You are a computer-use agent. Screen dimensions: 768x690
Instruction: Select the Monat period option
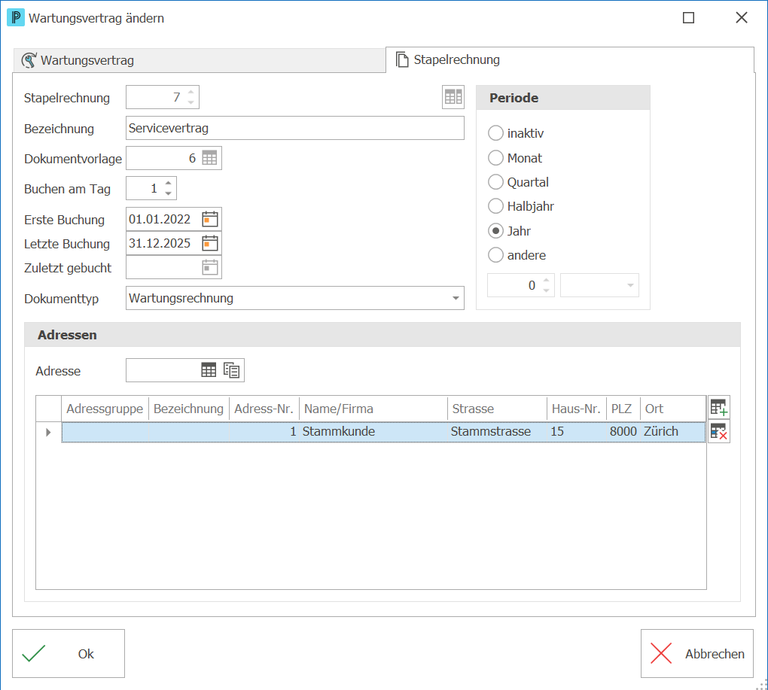(x=495, y=157)
